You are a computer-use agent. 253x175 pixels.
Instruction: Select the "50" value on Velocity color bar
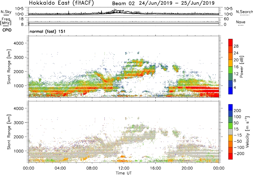coord(236,123)
